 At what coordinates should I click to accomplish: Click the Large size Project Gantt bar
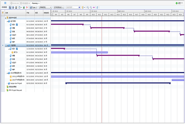pos(118,83)
